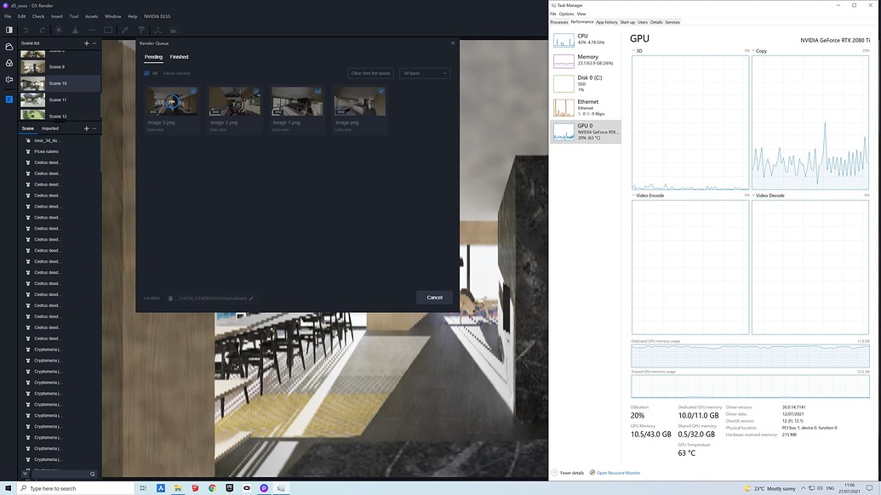
Task: Open Task Manager App history tab
Action: (607, 22)
